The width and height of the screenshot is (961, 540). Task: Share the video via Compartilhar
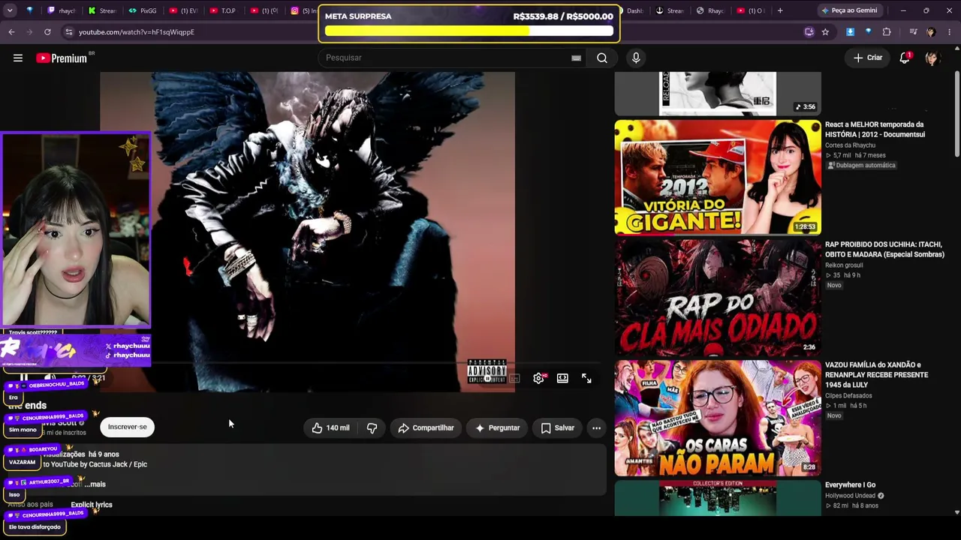click(426, 427)
